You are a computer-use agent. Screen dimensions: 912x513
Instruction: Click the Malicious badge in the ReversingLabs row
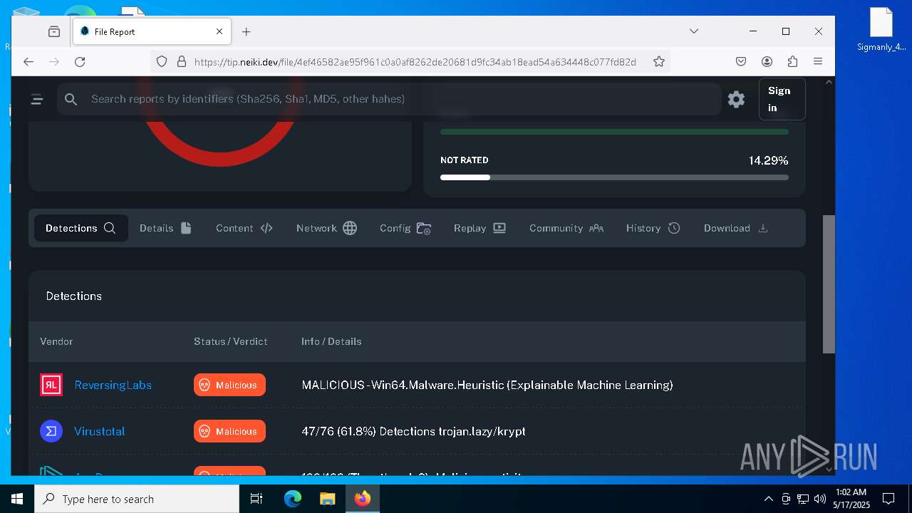[x=229, y=385]
